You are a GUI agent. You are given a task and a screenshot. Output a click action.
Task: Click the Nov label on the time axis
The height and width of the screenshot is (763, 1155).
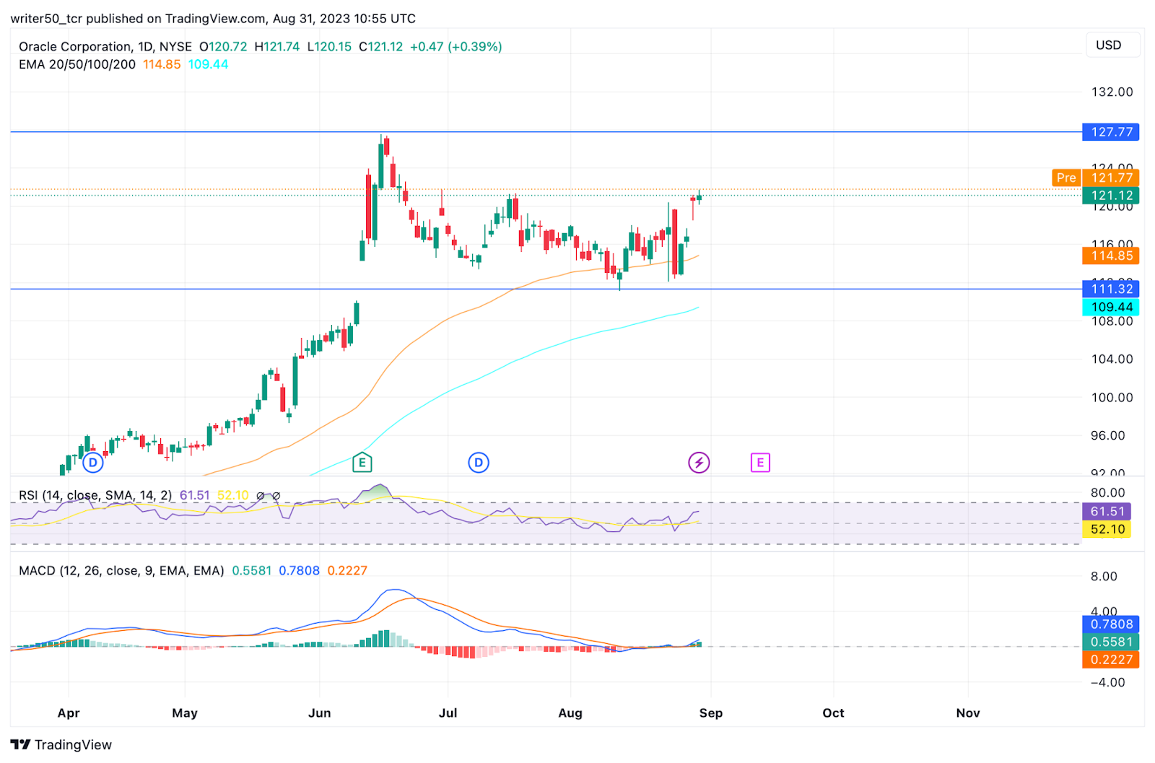click(x=968, y=712)
